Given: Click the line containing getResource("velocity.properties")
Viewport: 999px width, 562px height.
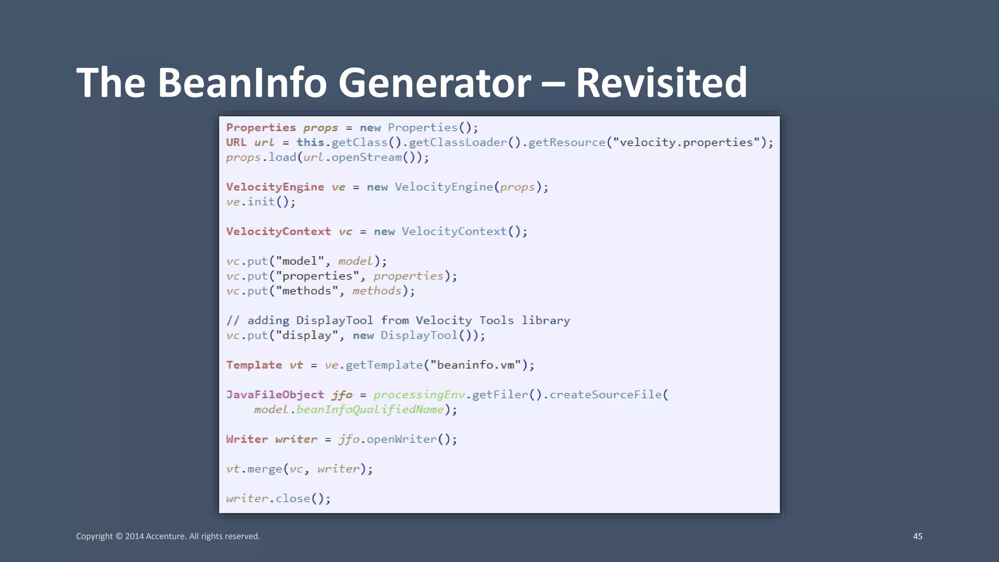Looking at the screenshot, I should (499, 142).
